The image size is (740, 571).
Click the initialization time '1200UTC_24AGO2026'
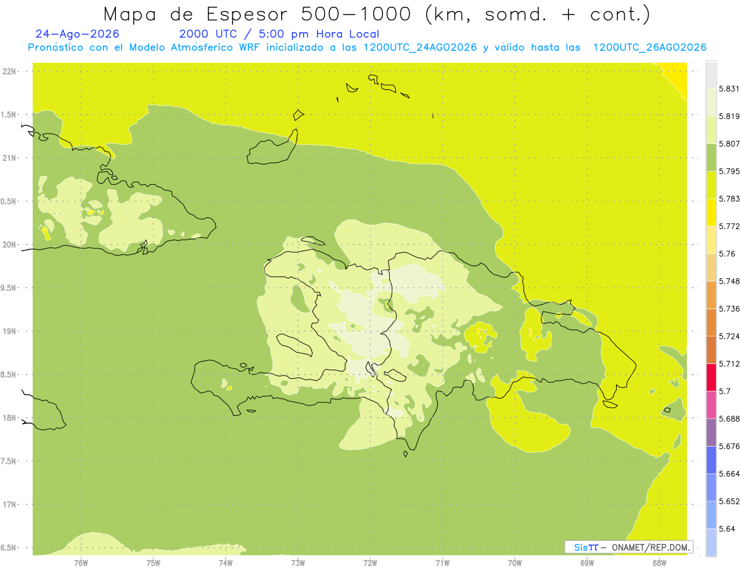click(420, 47)
